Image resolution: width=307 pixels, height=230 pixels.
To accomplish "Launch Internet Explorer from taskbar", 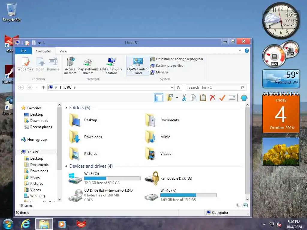I will point(26,224).
